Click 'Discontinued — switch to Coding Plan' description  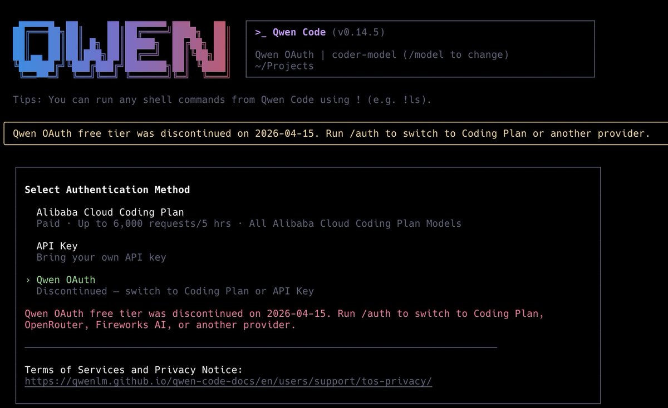[x=175, y=291]
